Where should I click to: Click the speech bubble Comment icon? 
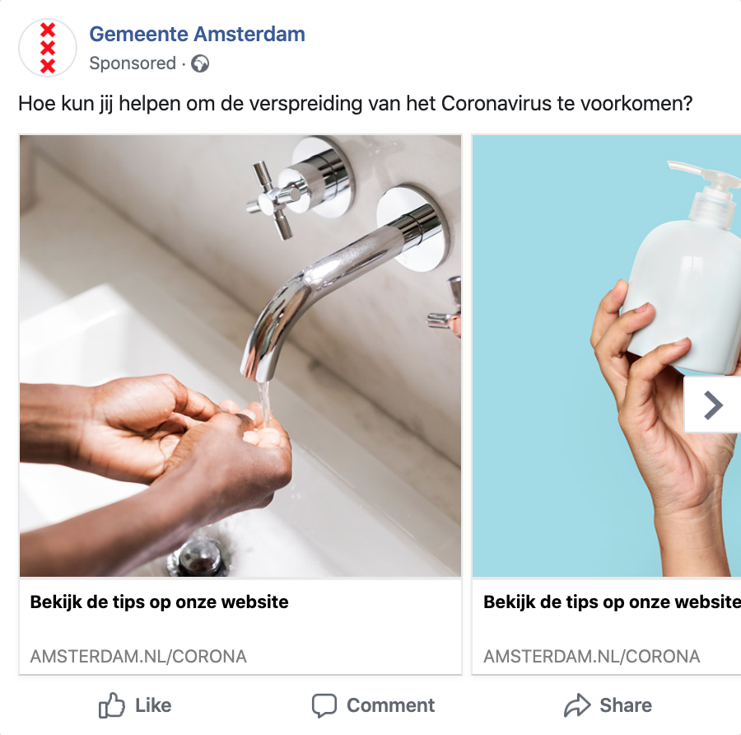(x=324, y=705)
